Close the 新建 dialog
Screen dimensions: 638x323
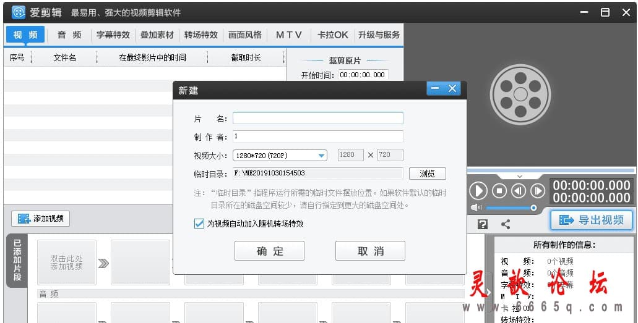tap(452, 88)
